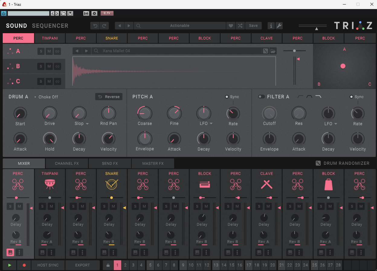Solo layer A
Image resolution: width=377 pixels, height=271 pixels.
click(41, 51)
